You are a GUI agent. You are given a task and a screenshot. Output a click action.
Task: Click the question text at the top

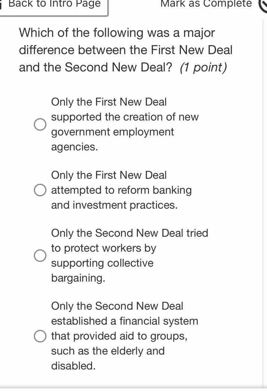click(x=126, y=50)
